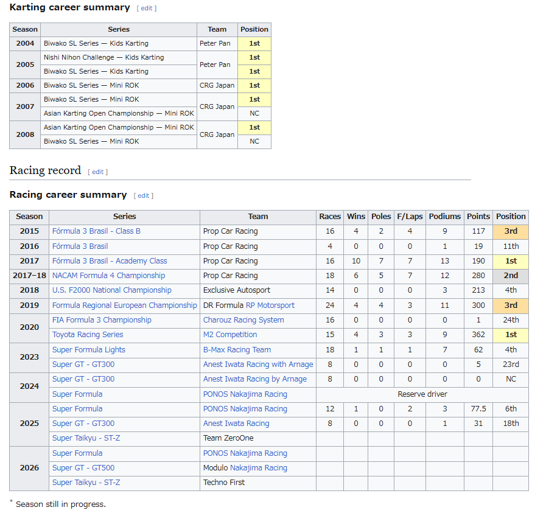Select the '362' points cell
The height and width of the screenshot is (513, 546).
pos(478,335)
